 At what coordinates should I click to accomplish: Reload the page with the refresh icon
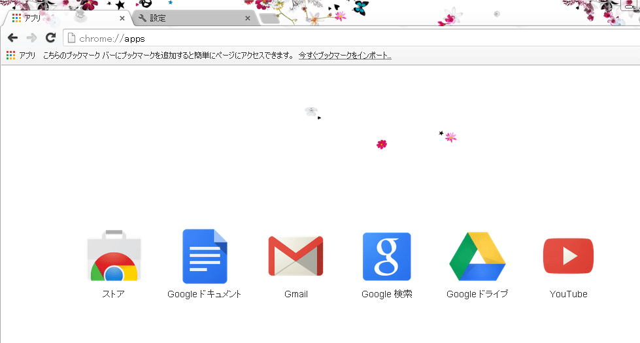pos(50,38)
